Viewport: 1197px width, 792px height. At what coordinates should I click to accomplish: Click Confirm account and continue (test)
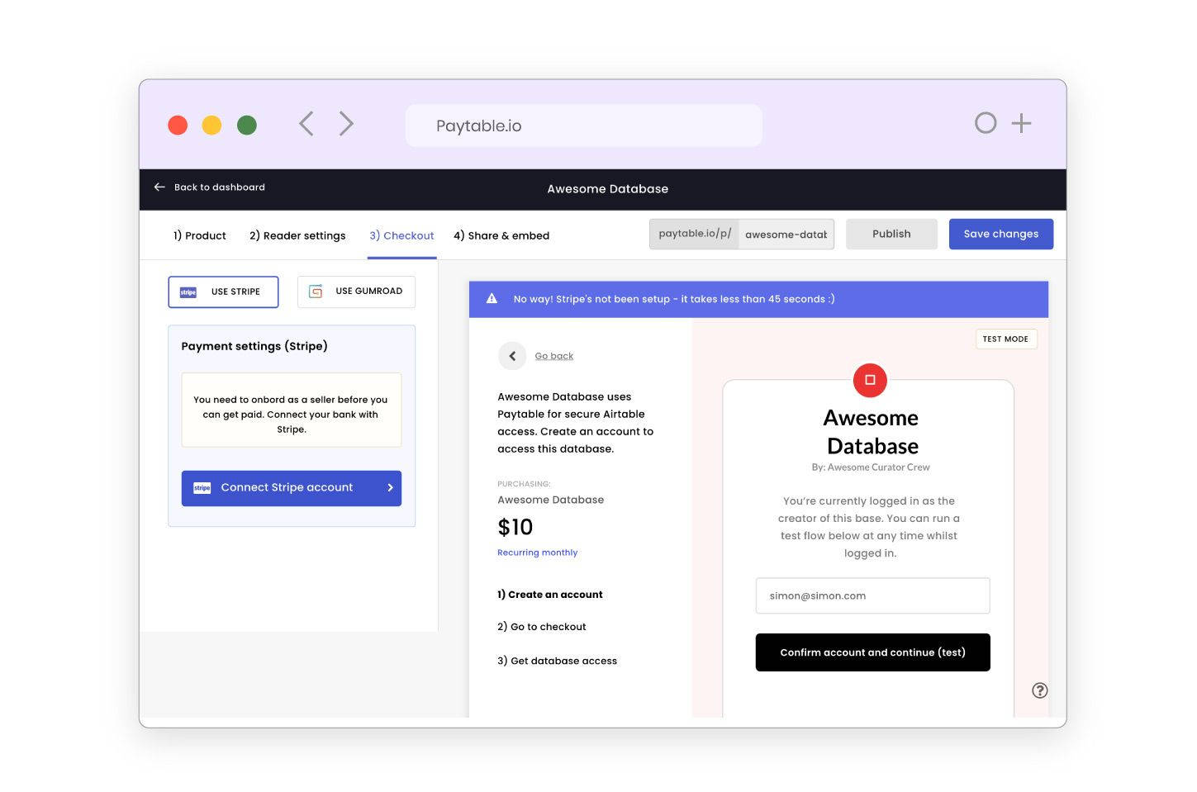873,652
